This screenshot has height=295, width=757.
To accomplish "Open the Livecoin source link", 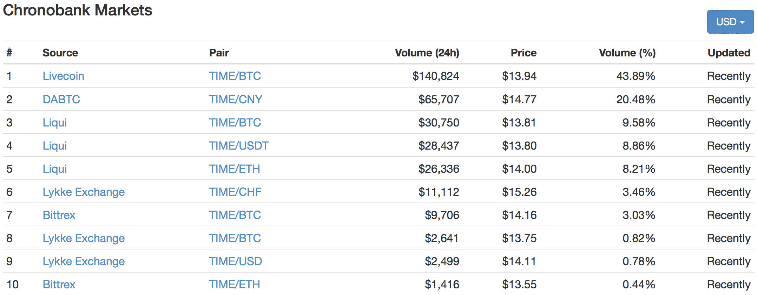I will coord(63,76).
